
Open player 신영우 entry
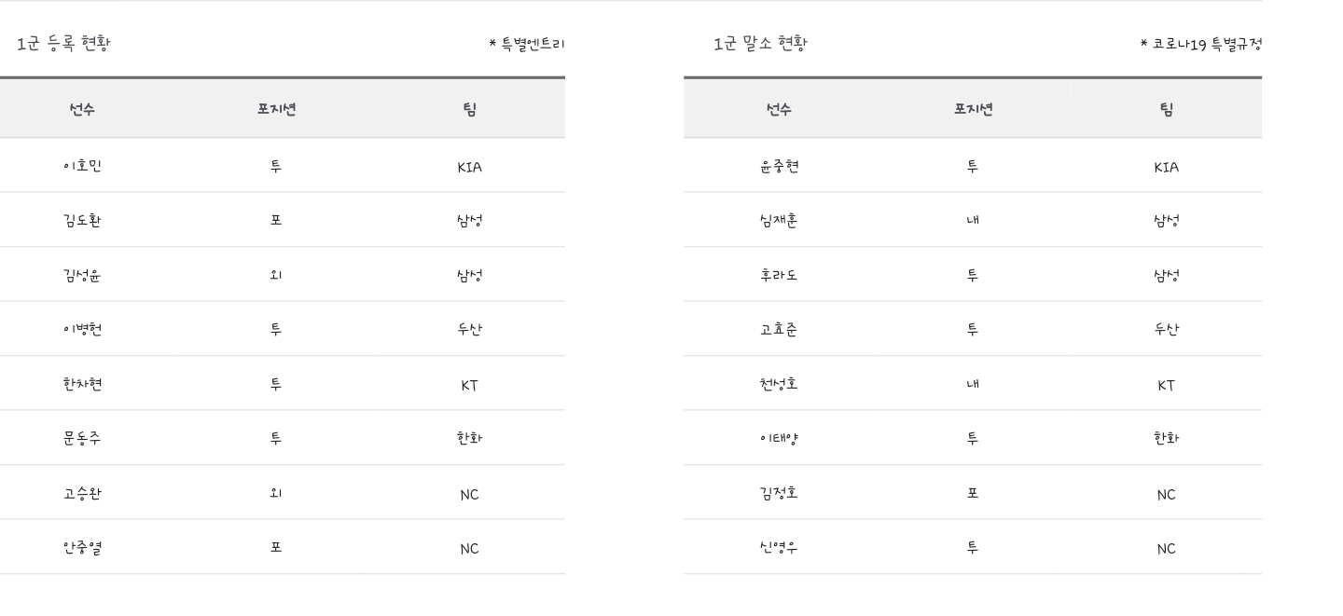[779, 547]
